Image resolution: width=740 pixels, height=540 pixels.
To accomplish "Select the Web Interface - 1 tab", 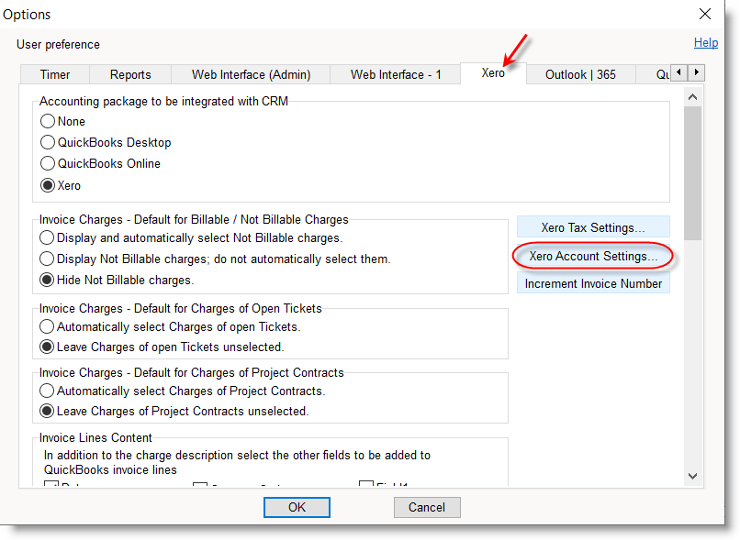I will [395, 74].
